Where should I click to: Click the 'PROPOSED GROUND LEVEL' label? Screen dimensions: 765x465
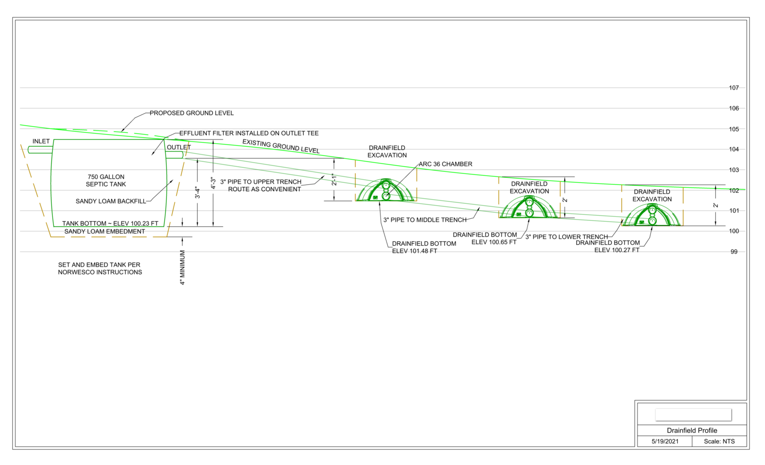point(191,113)
